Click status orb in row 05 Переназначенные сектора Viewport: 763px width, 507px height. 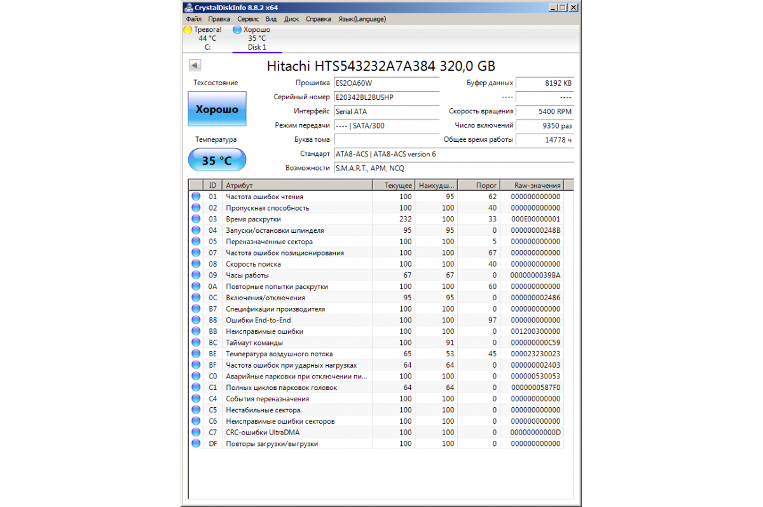pyautogui.click(x=196, y=242)
